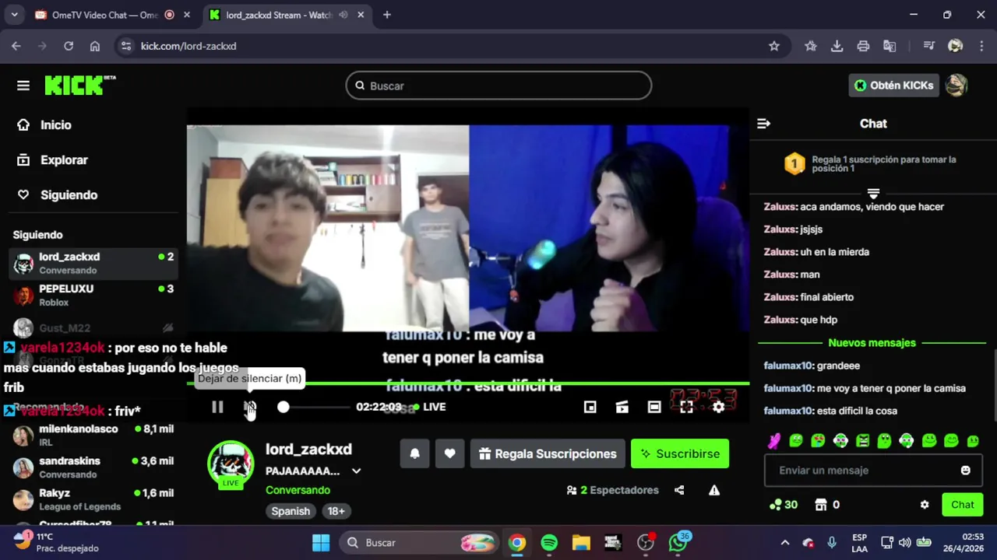Open the Conversando category link

click(x=298, y=490)
